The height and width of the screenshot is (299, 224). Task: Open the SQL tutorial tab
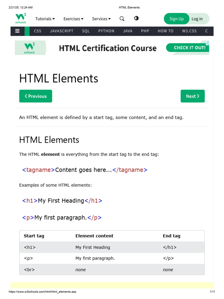(x=86, y=31)
